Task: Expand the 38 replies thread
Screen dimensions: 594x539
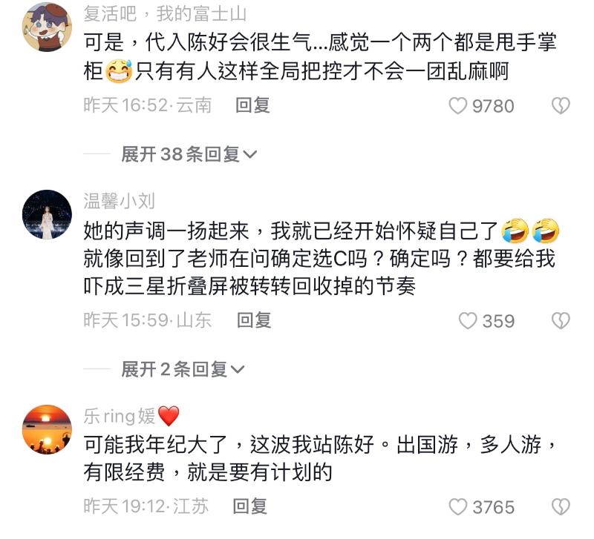Action: pos(189,154)
